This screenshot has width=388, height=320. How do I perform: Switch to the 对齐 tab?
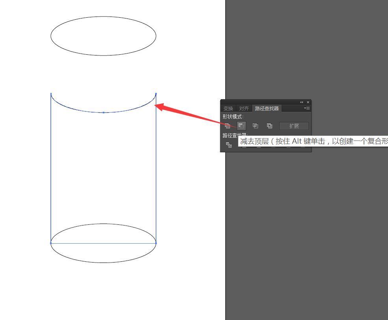[x=244, y=109]
